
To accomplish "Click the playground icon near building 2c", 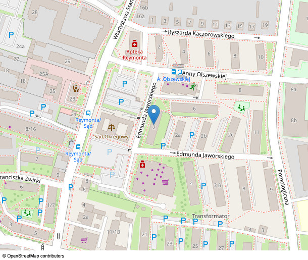I will (x=241, y=107).
